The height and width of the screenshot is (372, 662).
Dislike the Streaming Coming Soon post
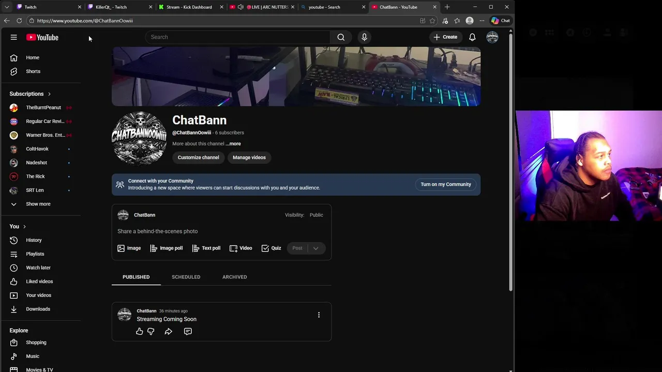tap(151, 331)
